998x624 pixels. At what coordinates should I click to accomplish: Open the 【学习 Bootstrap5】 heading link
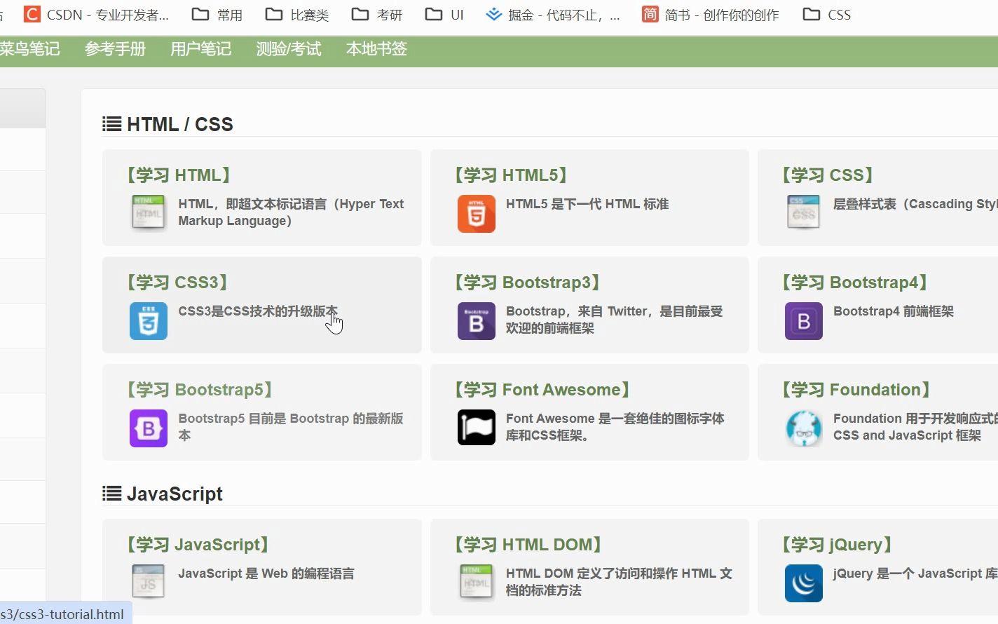pos(200,389)
